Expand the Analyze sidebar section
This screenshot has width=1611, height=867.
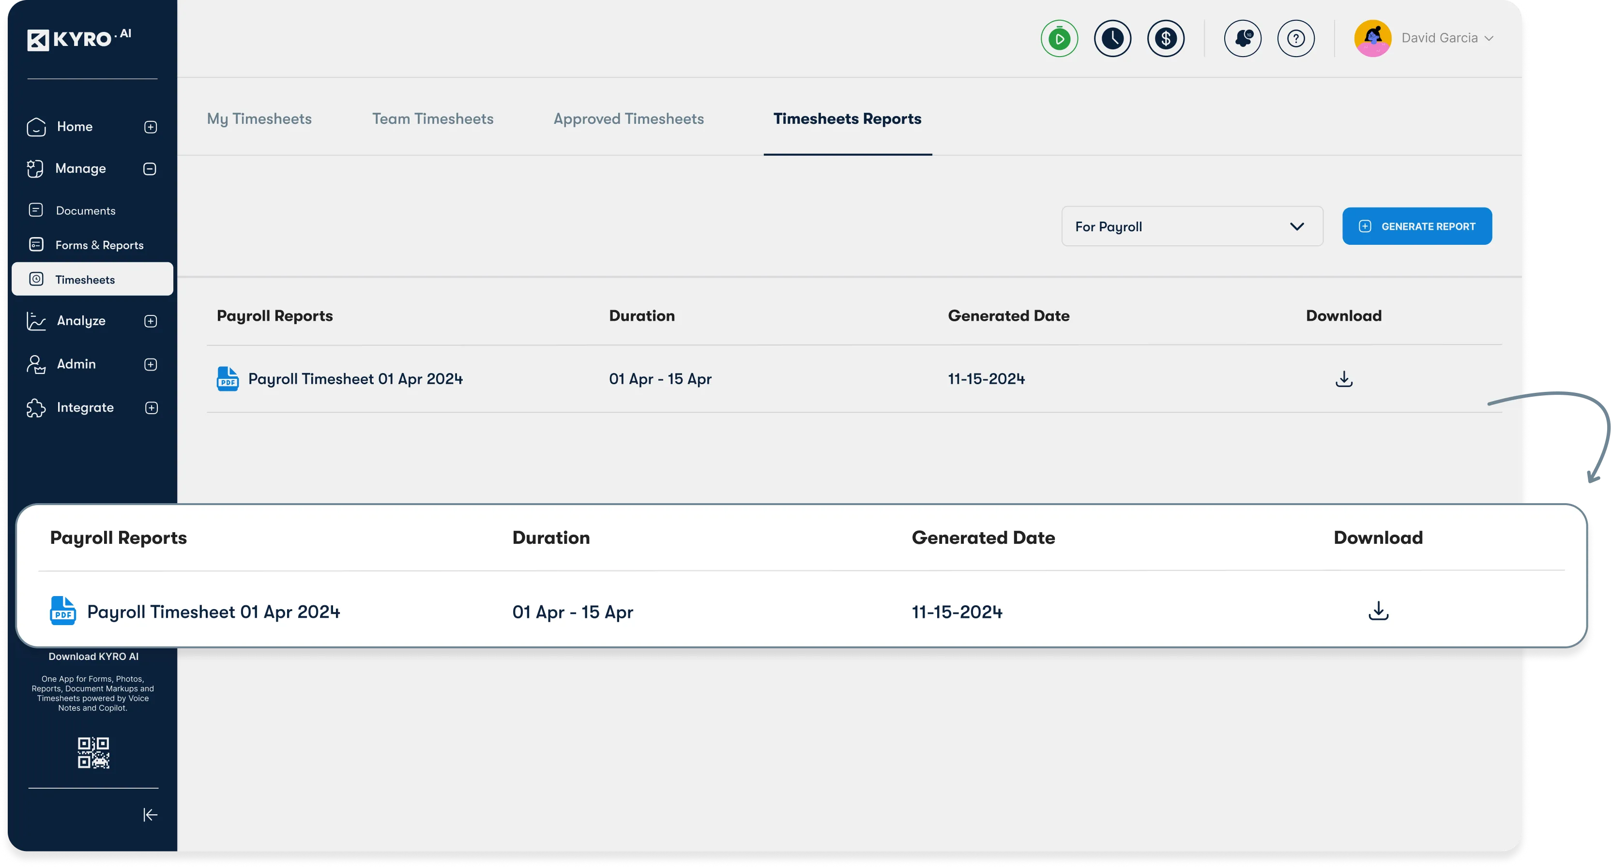coord(151,321)
